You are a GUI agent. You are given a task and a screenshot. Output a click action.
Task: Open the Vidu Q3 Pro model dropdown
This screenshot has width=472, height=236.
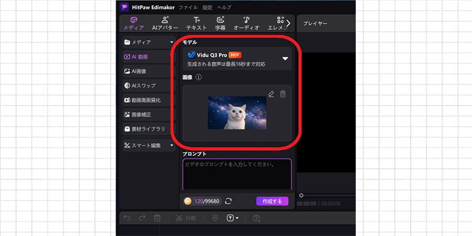coord(237,58)
